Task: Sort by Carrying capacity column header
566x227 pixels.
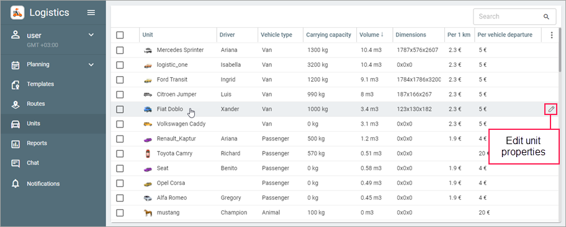Action: click(x=328, y=35)
